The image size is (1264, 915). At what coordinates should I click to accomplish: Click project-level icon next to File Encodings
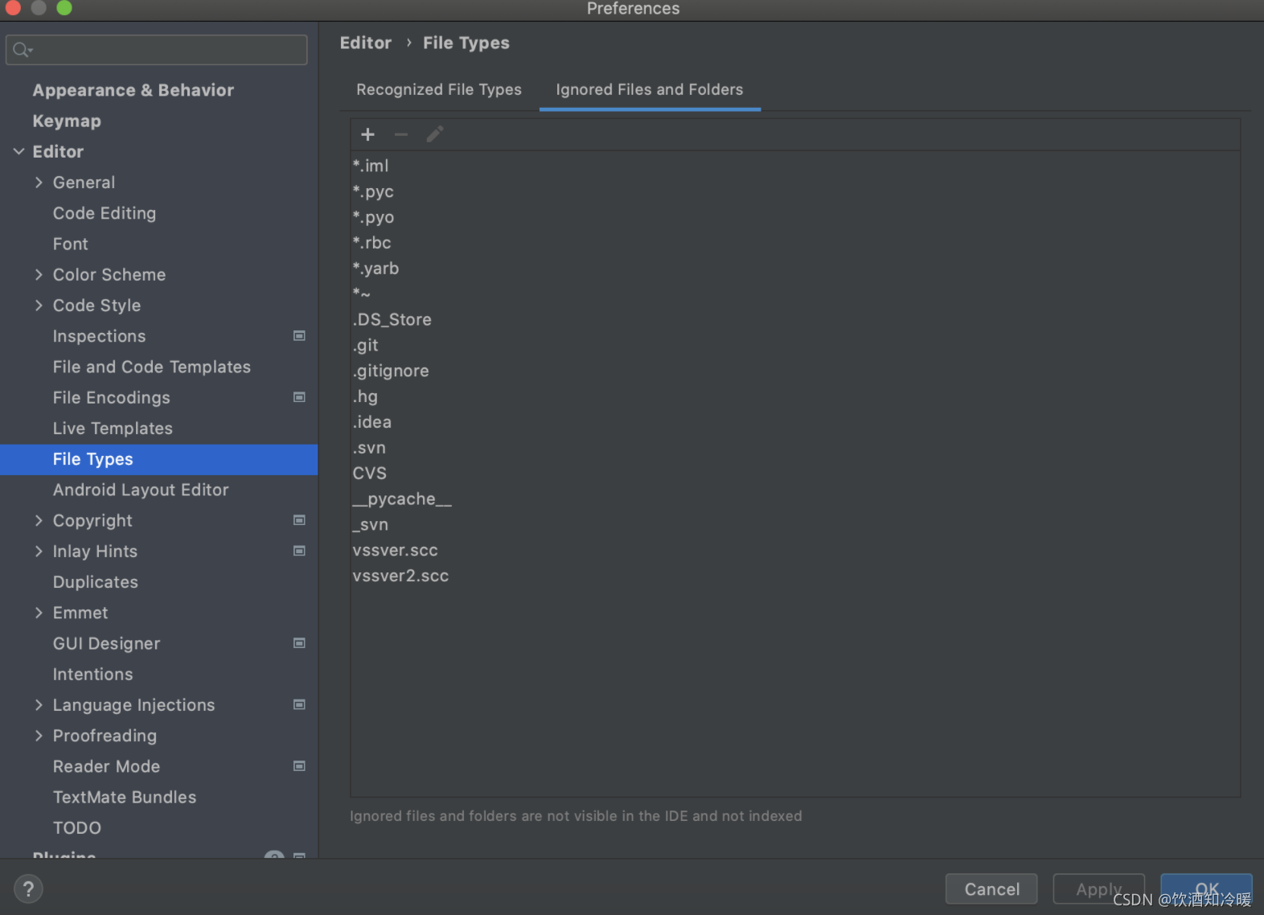(299, 397)
